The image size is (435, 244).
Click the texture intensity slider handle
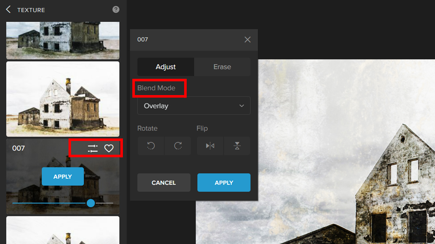91,203
